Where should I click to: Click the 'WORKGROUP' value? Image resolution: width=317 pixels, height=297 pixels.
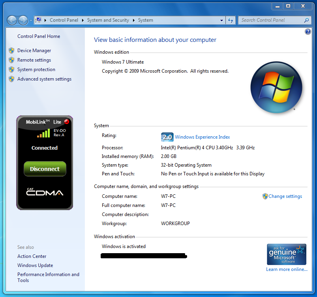click(175, 224)
